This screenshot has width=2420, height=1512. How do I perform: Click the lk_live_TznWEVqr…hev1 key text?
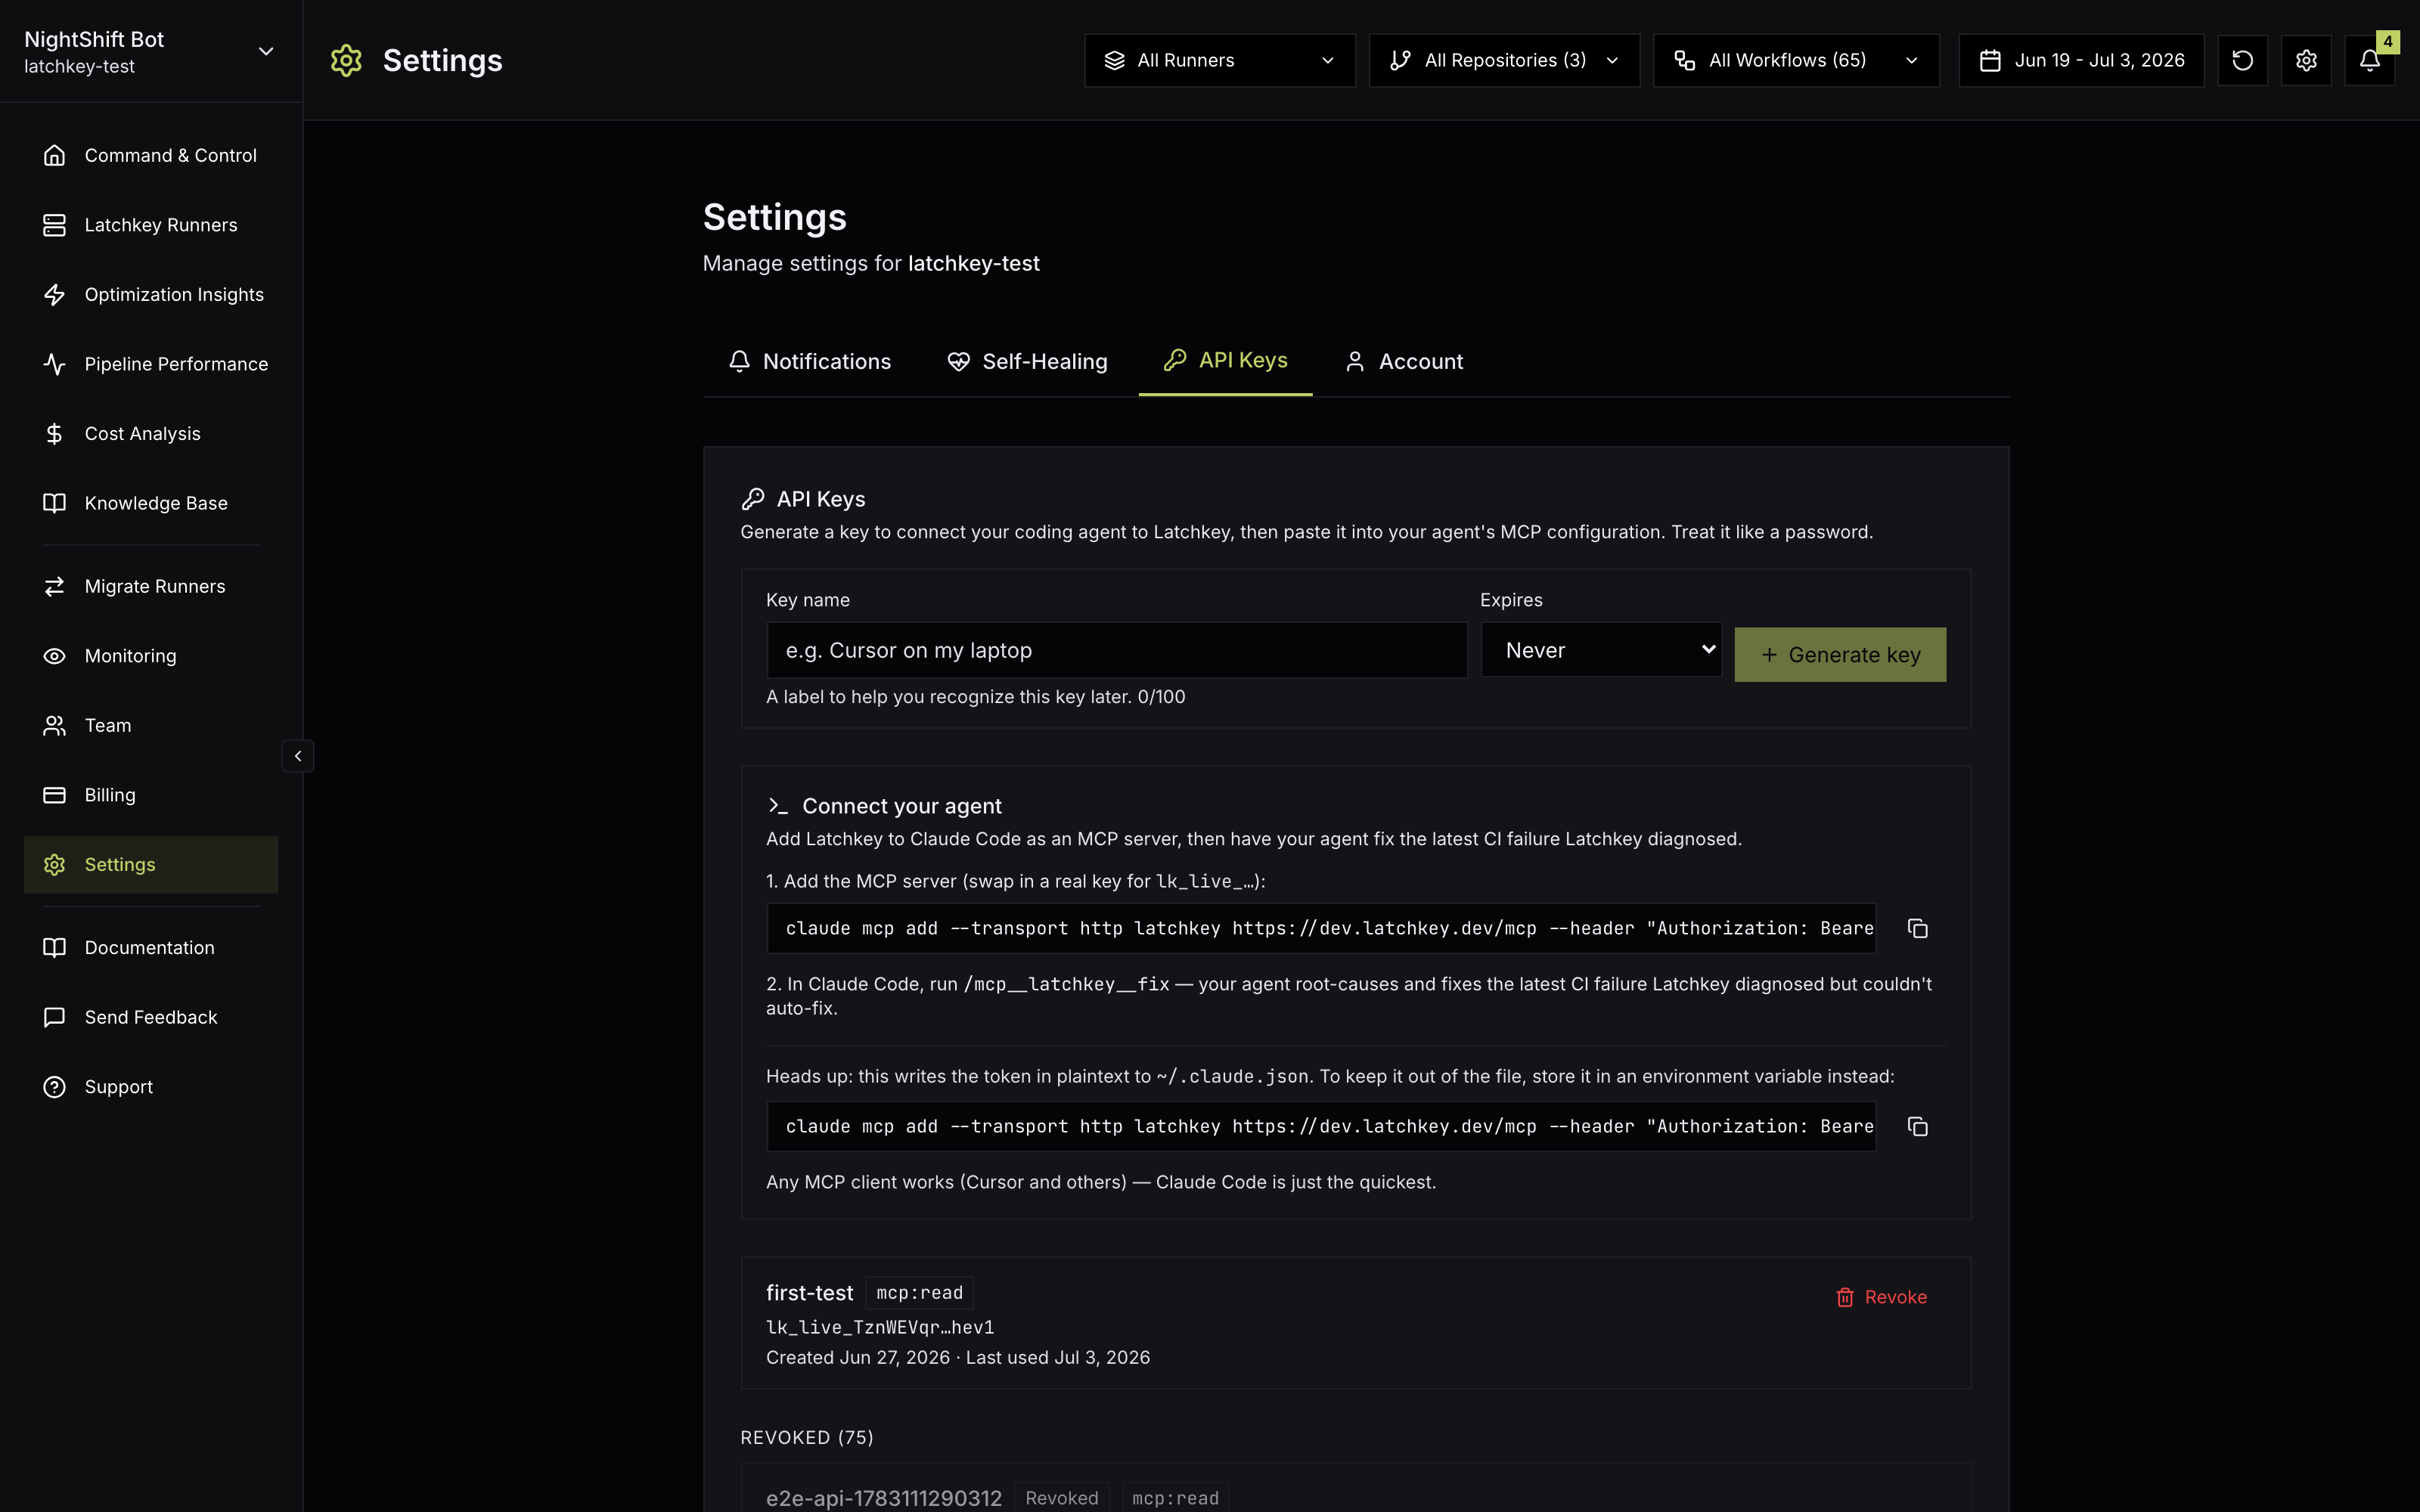pos(880,1327)
